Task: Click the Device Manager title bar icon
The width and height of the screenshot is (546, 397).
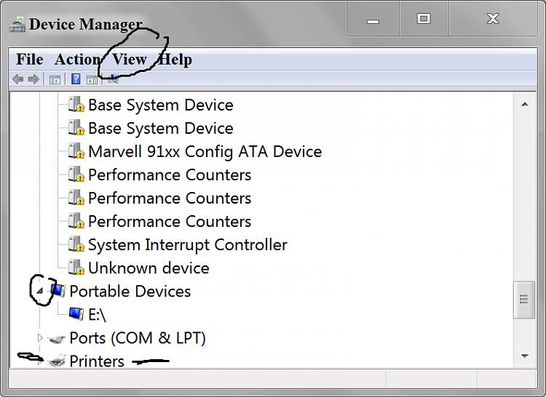Action: (17, 25)
